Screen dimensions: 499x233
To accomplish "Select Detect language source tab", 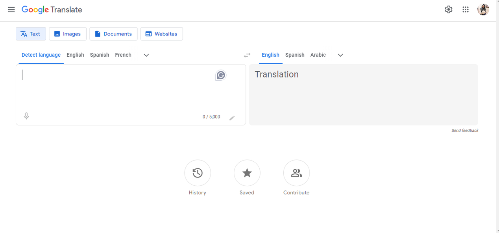I will (x=41, y=55).
